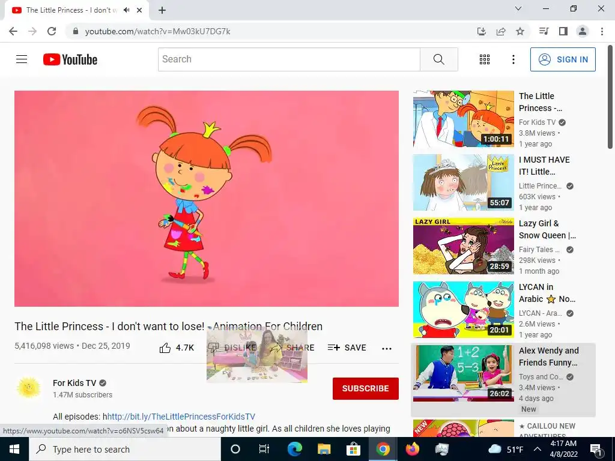Click title 'I MUST HAVE IT! Little...'
615x461 pixels.
(544, 166)
